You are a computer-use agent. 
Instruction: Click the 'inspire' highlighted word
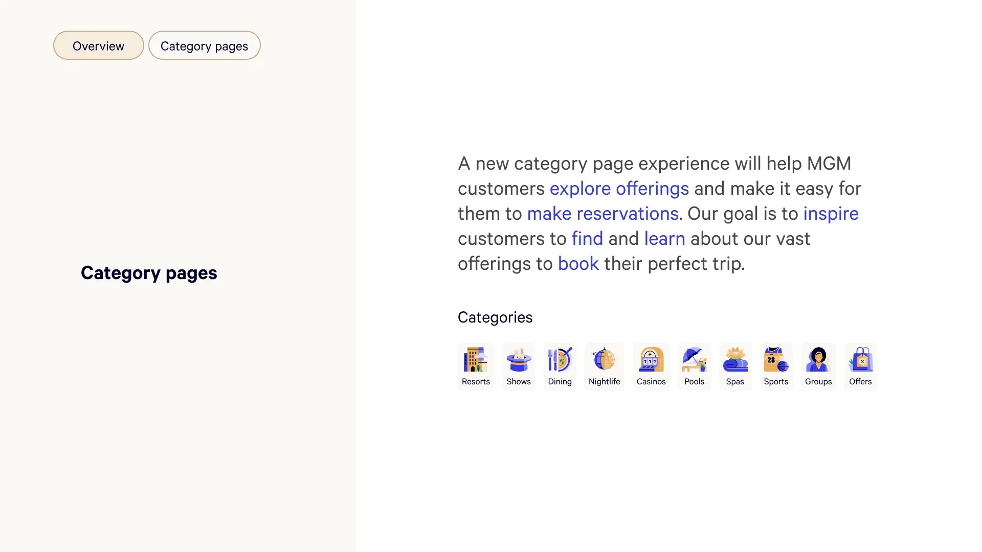tap(831, 214)
